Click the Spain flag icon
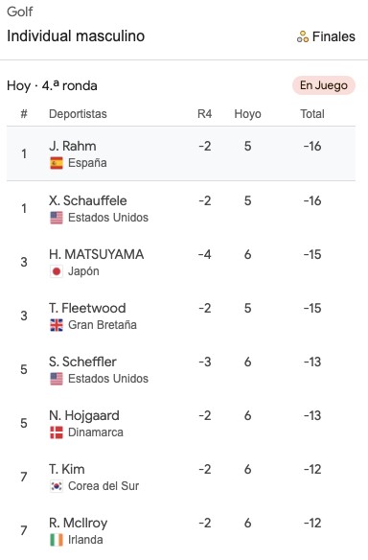 (x=57, y=163)
